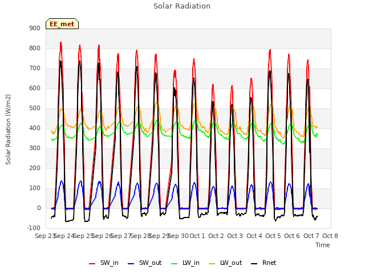Click the Oct 6 x-axis tick label
Image resolution: width=365 pixels, height=274 pixels.
click(292, 236)
